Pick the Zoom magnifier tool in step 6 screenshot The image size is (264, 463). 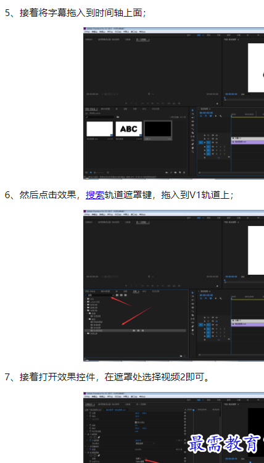pos(192,333)
